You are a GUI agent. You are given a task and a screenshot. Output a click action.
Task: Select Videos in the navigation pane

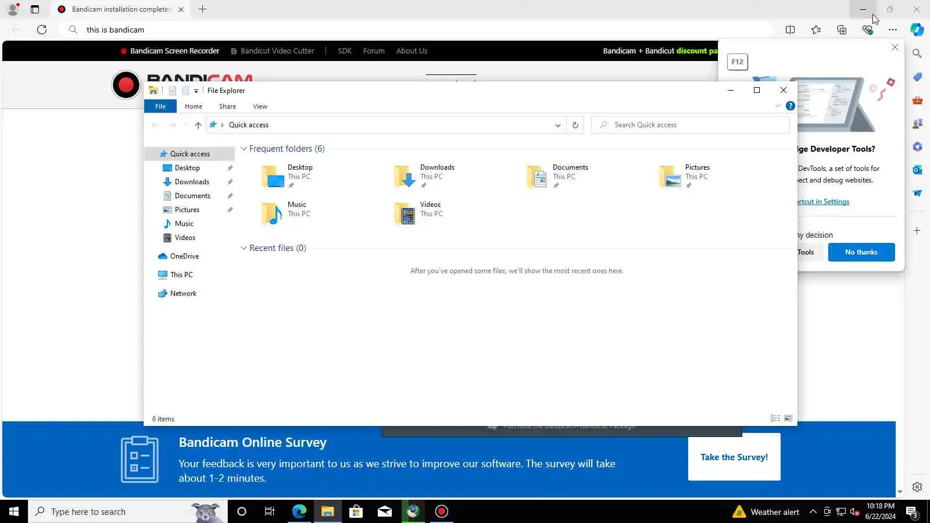[185, 238]
